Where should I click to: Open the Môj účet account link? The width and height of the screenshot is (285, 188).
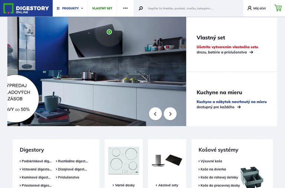pos(256,9)
